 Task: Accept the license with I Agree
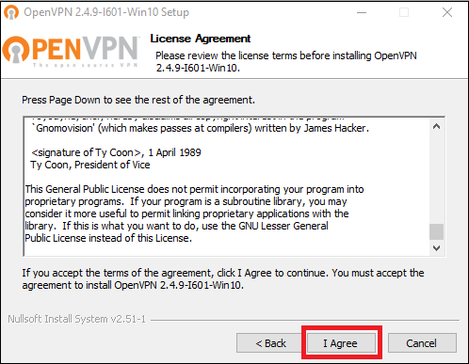coord(341,343)
